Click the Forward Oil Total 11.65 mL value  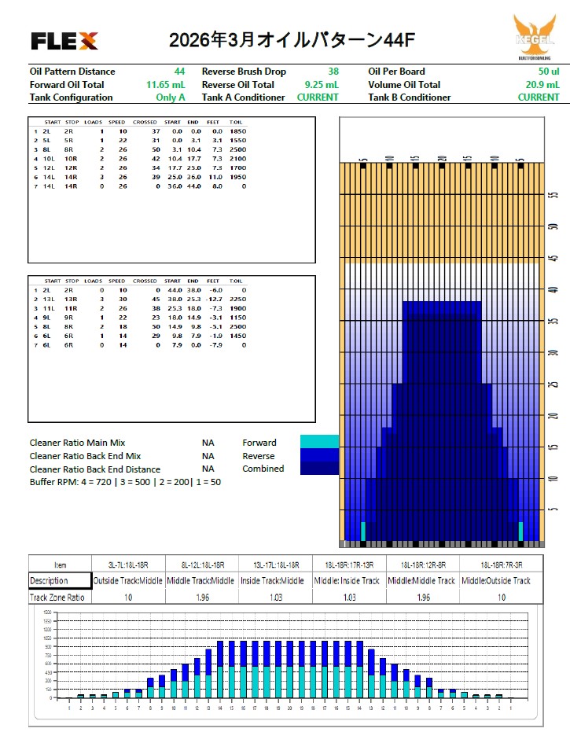[166, 85]
